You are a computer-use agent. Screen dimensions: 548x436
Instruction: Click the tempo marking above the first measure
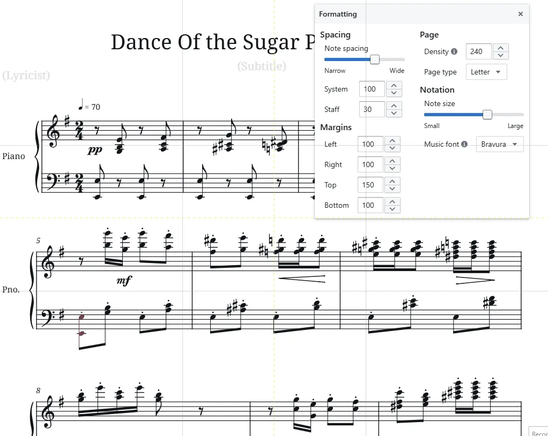pos(87,106)
